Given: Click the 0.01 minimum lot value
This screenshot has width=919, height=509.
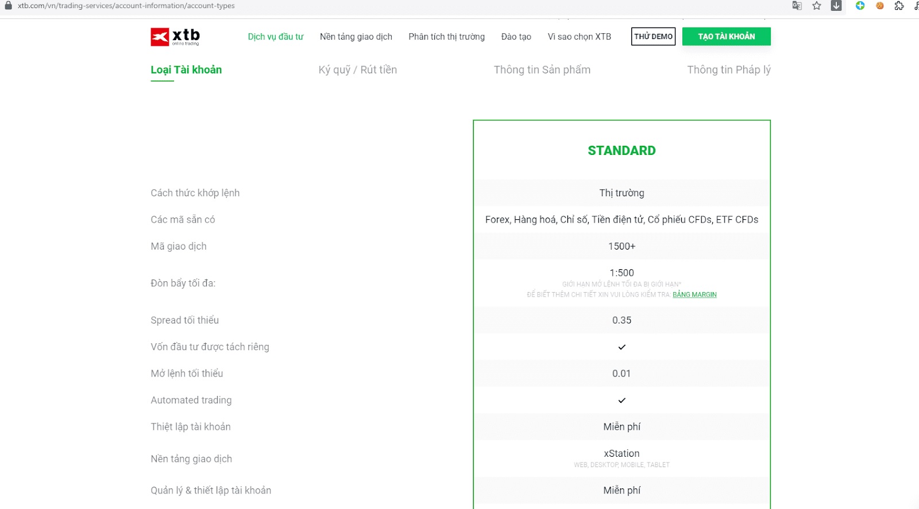Looking at the screenshot, I should tap(621, 374).
